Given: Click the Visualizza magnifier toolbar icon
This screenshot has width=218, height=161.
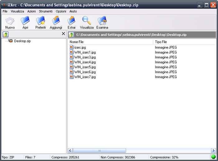Looking at the screenshot, I should point(87,20).
